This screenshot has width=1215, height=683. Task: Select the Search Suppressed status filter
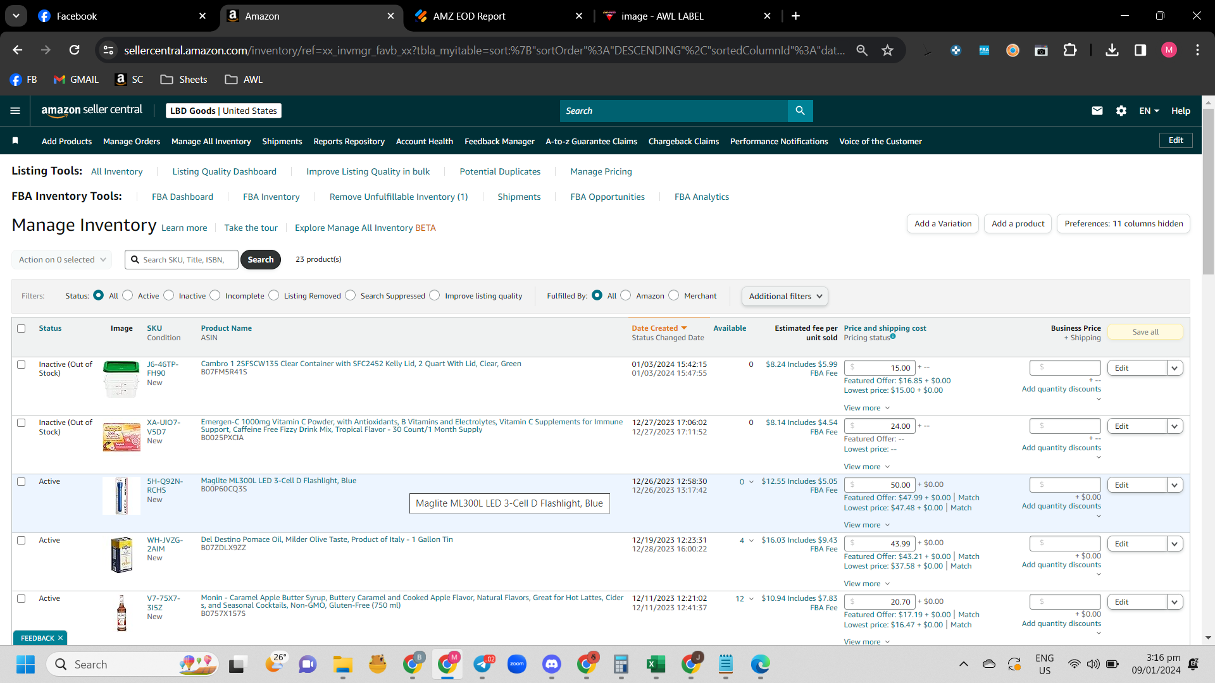[x=351, y=295]
